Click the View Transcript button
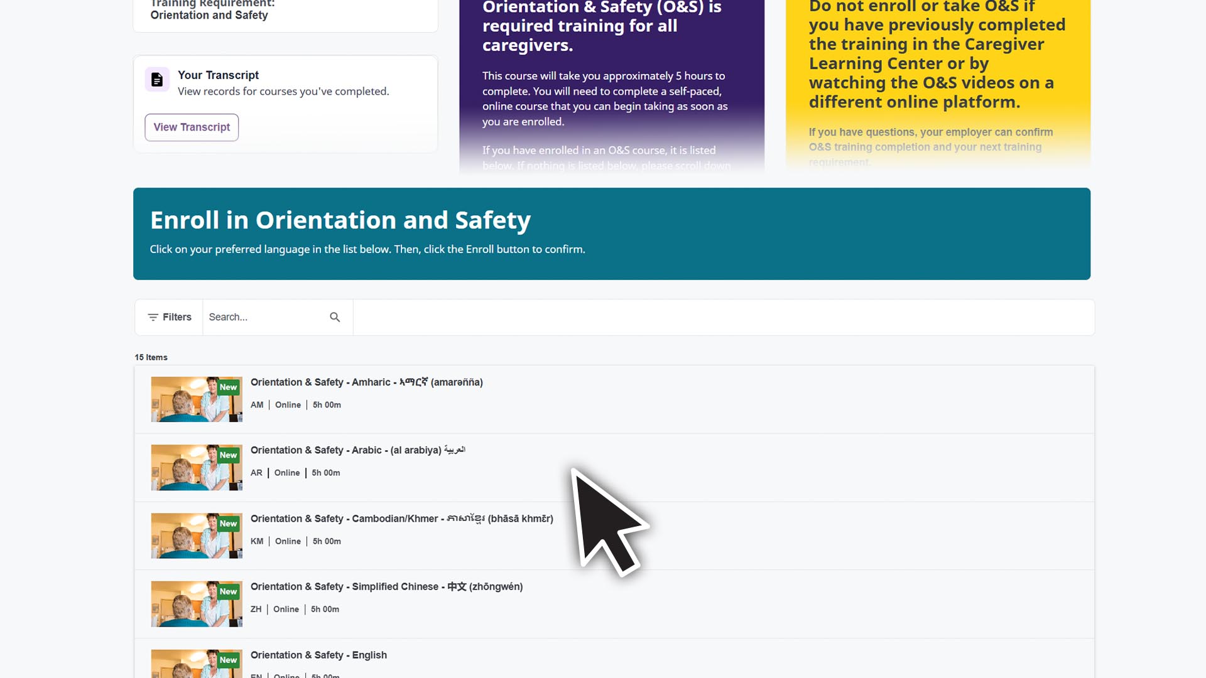 pyautogui.click(x=192, y=127)
